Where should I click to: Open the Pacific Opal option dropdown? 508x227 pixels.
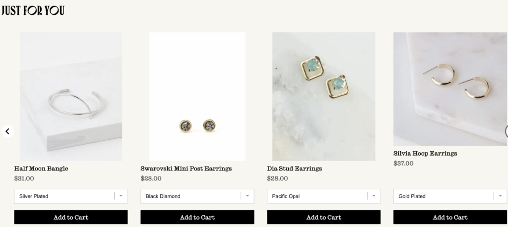(324, 196)
